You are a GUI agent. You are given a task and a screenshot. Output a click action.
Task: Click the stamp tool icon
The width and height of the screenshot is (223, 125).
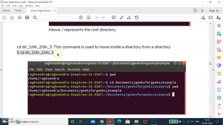click(137, 18)
